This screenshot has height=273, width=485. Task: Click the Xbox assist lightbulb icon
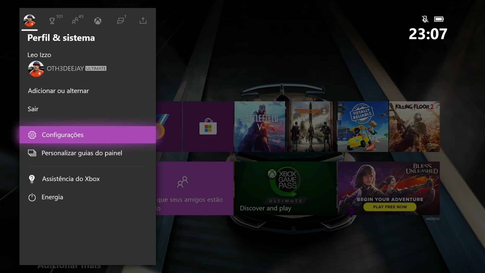tap(32, 179)
